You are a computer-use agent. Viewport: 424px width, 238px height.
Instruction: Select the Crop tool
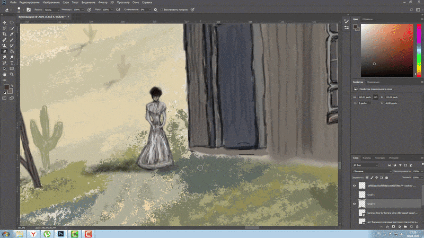[x=4, y=34]
